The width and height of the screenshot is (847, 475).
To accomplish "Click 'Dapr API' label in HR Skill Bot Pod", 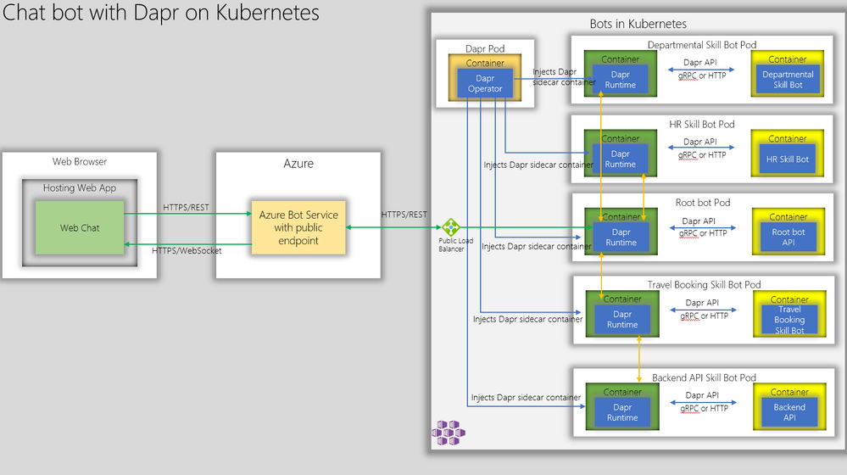I will [700, 142].
